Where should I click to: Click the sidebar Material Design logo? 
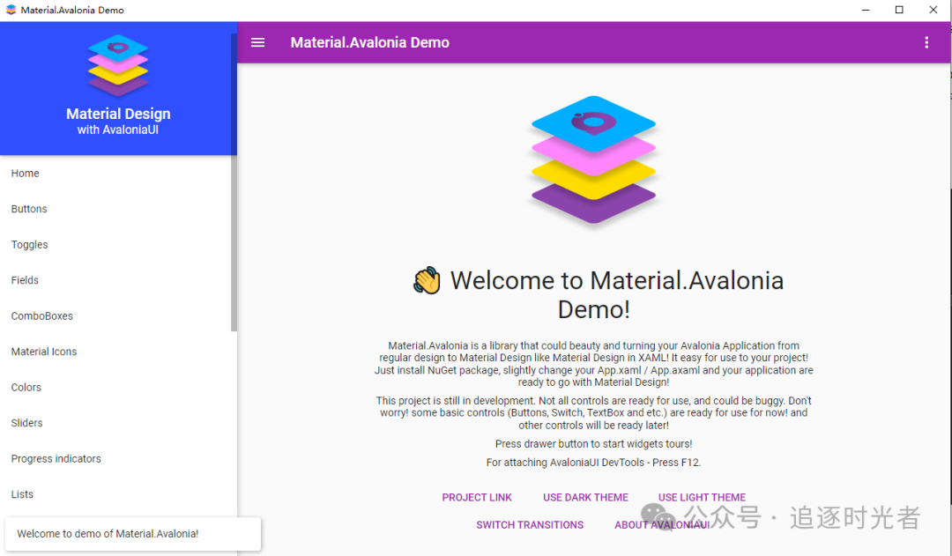[117, 63]
